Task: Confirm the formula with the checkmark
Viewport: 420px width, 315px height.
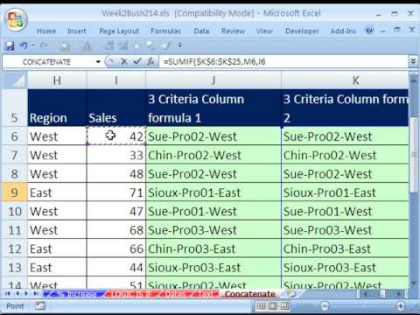Action: 137,61
